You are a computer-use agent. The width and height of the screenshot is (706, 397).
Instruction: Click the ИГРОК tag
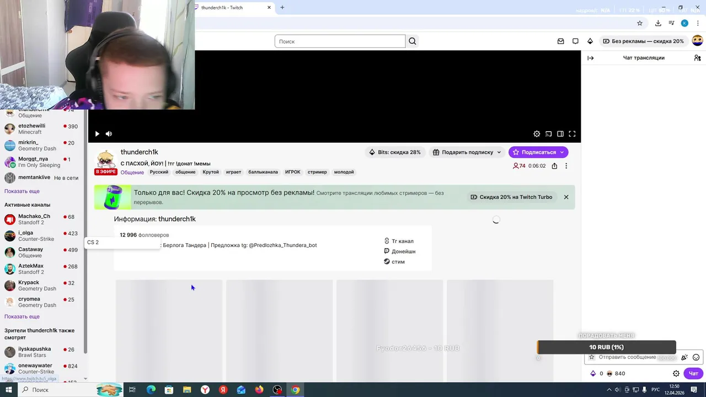coord(292,172)
